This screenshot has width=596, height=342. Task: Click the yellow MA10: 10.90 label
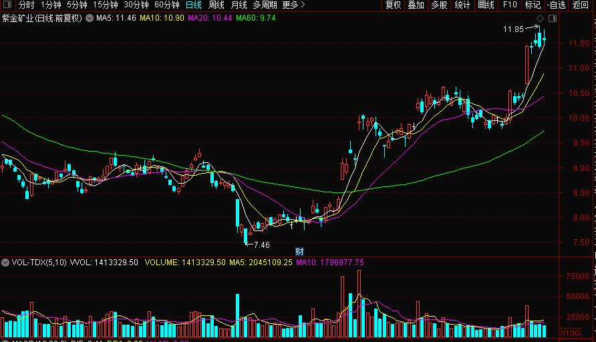pyautogui.click(x=162, y=18)
